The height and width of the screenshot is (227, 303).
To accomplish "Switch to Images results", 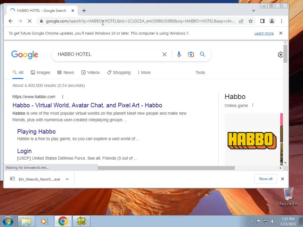I will [40, 73].
